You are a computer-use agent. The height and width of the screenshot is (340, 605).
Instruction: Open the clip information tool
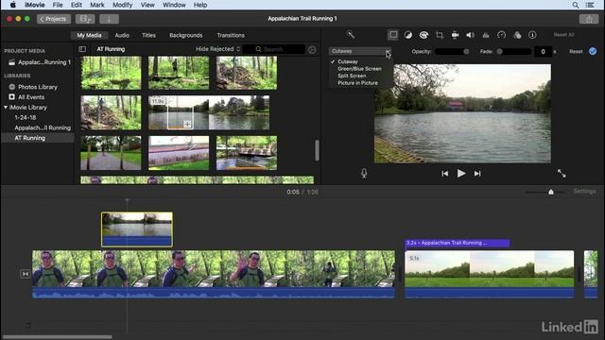(532, 35)
